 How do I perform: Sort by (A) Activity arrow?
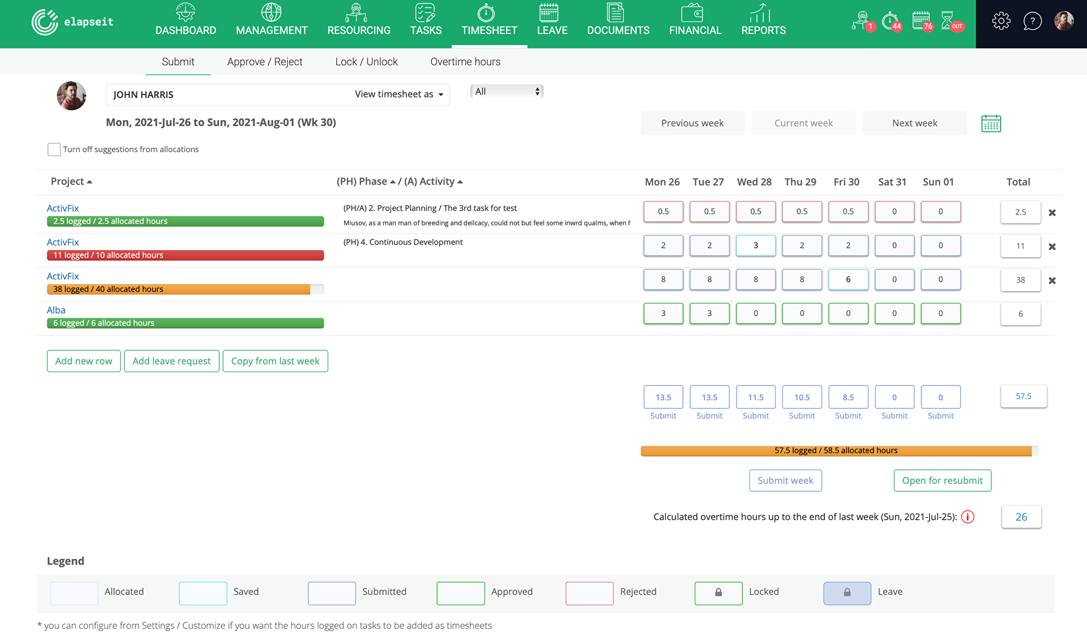460,182
